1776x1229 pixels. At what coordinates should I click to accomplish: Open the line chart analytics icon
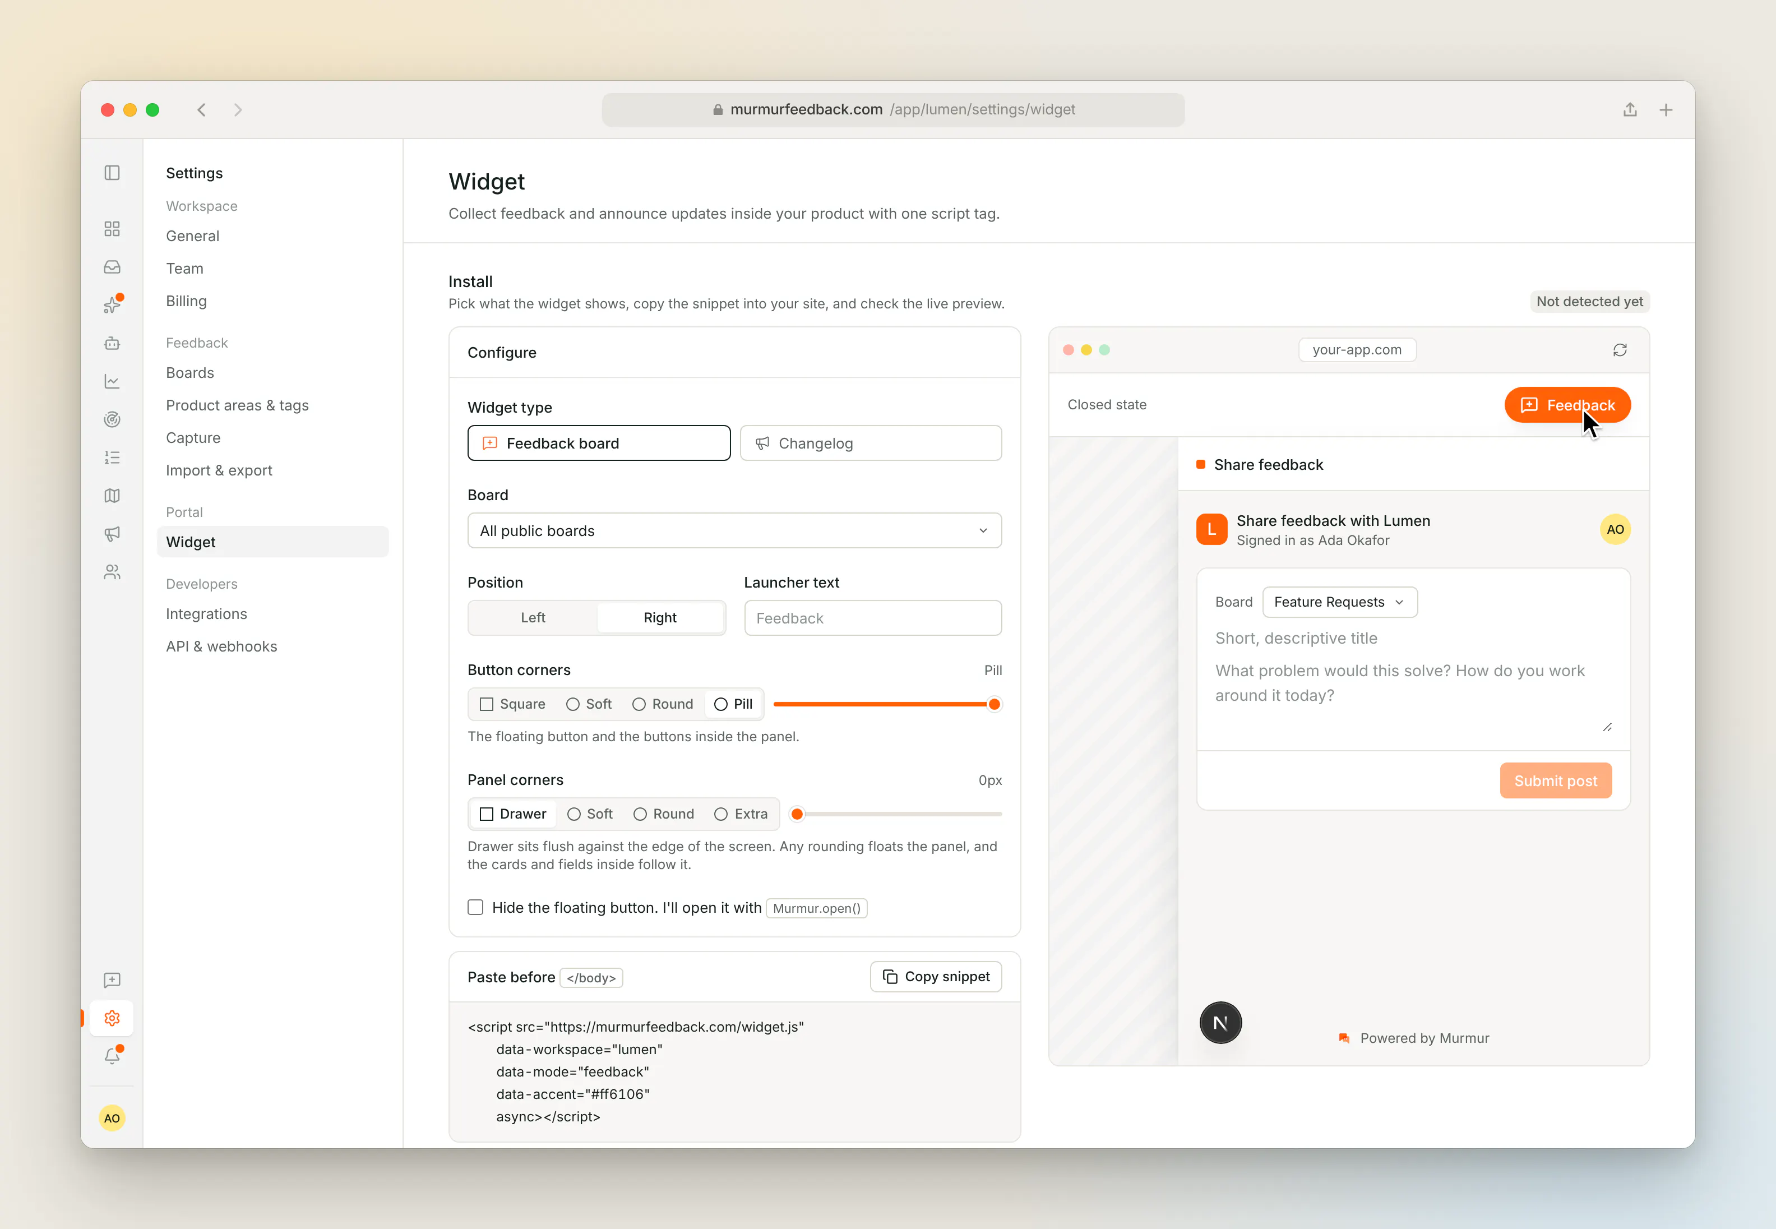[x=112, y=381]
